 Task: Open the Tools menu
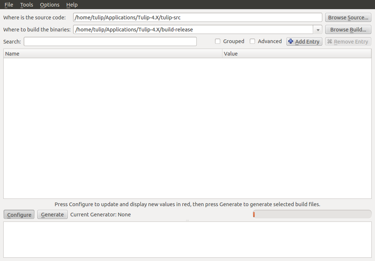pos(27,5)
